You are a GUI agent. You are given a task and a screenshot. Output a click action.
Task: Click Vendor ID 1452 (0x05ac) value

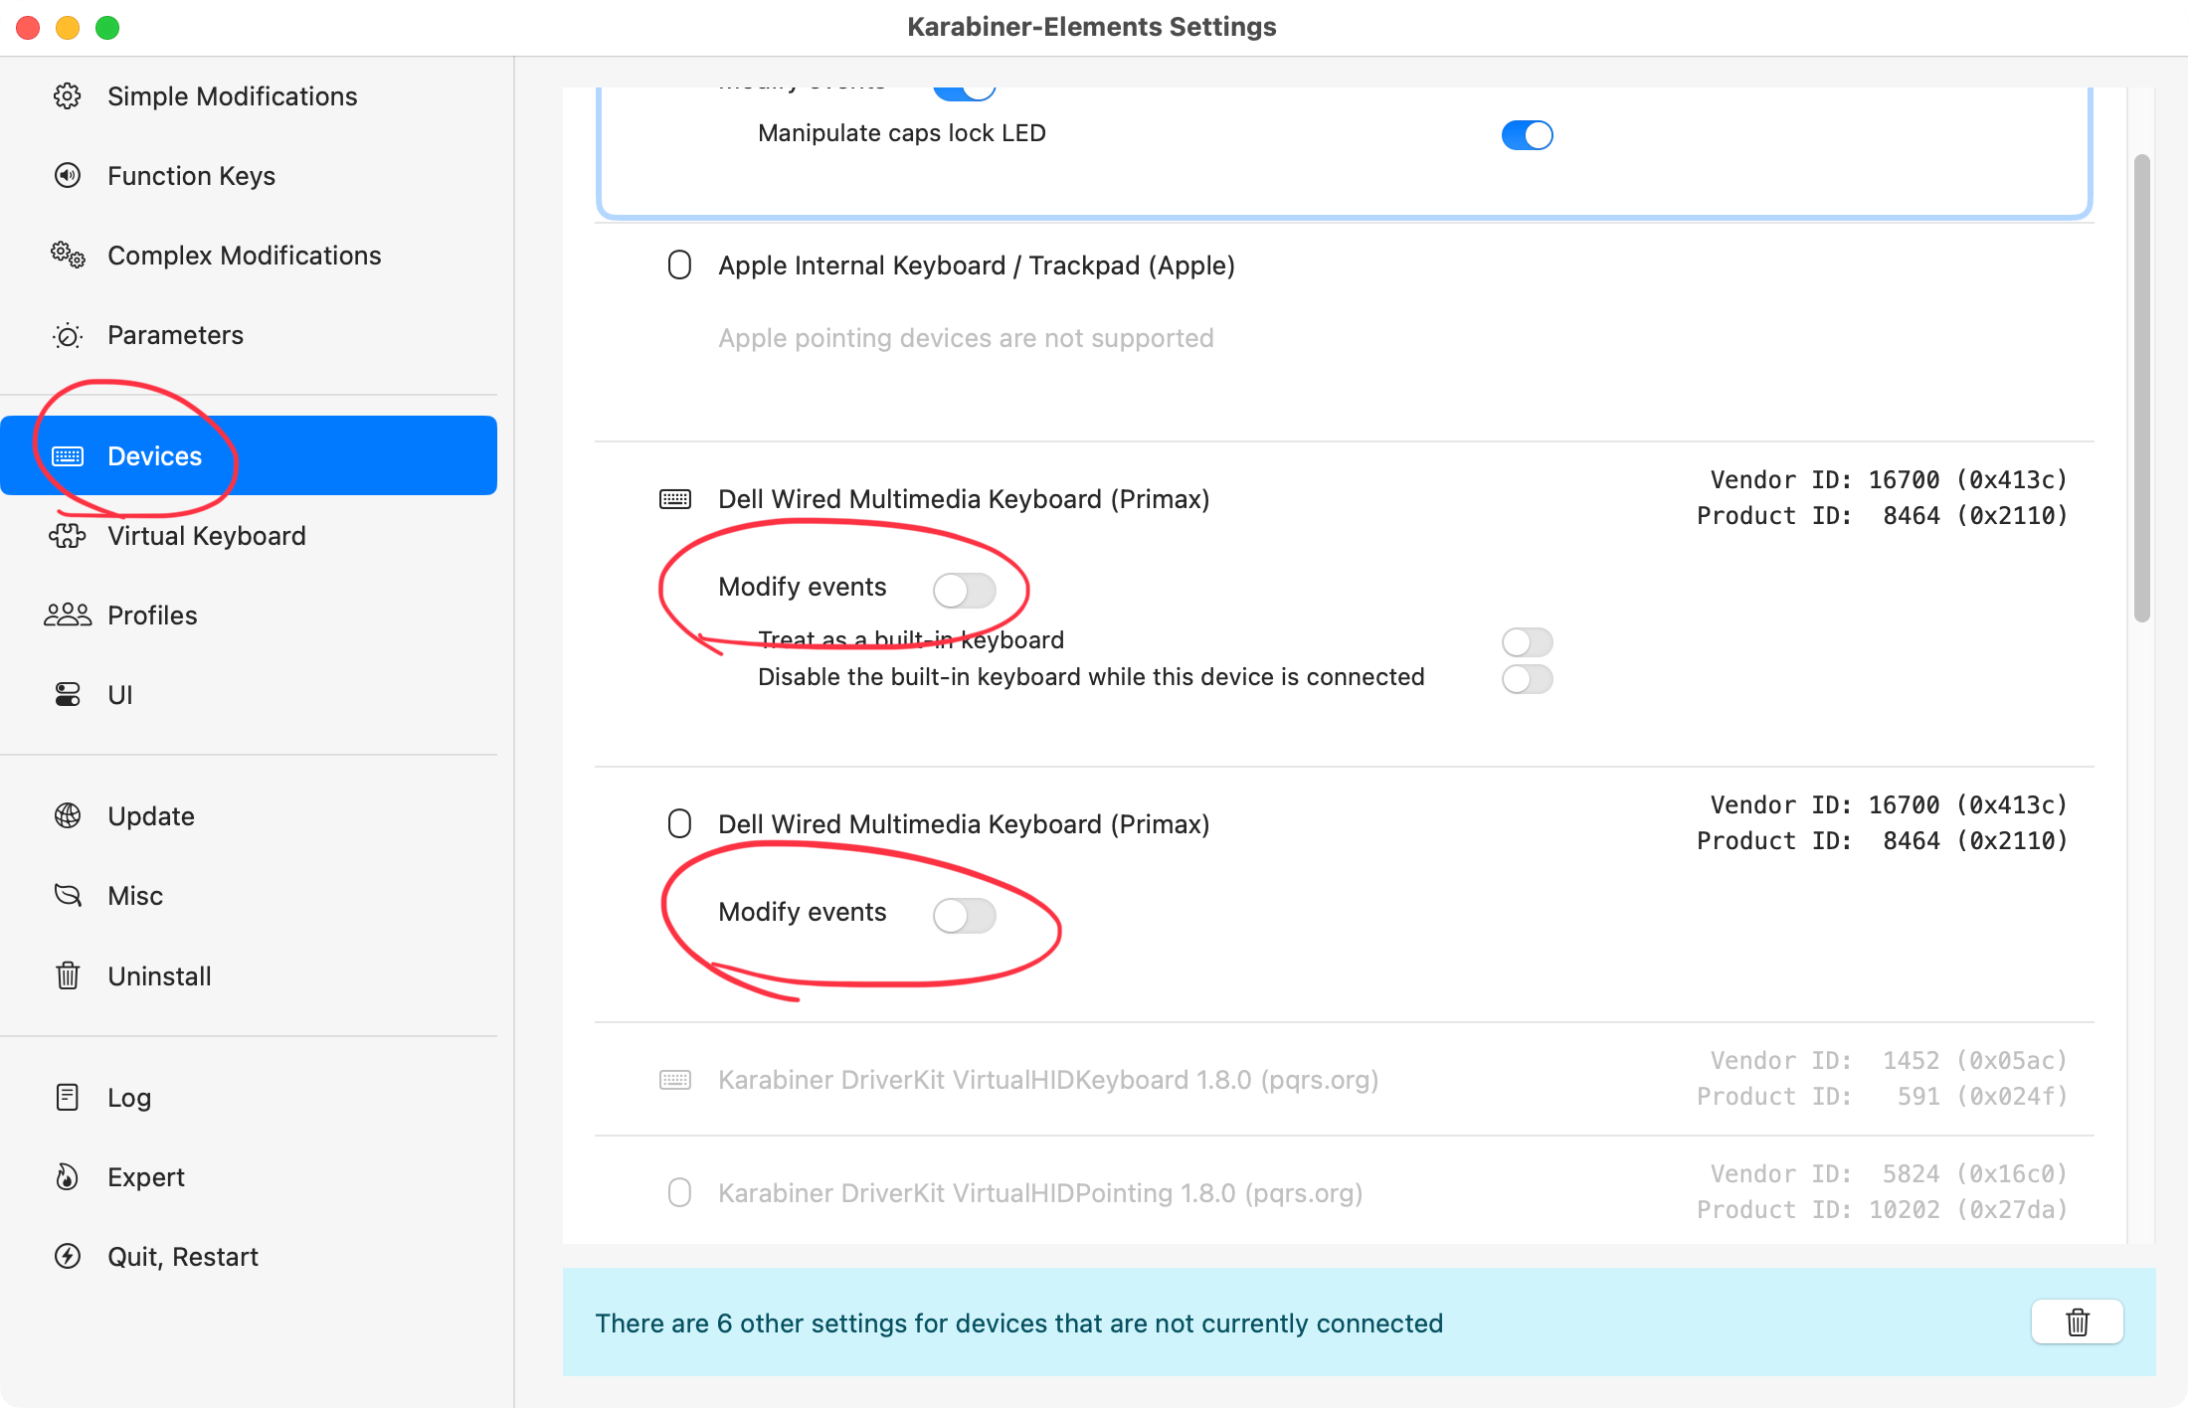click(1975, 1061)
